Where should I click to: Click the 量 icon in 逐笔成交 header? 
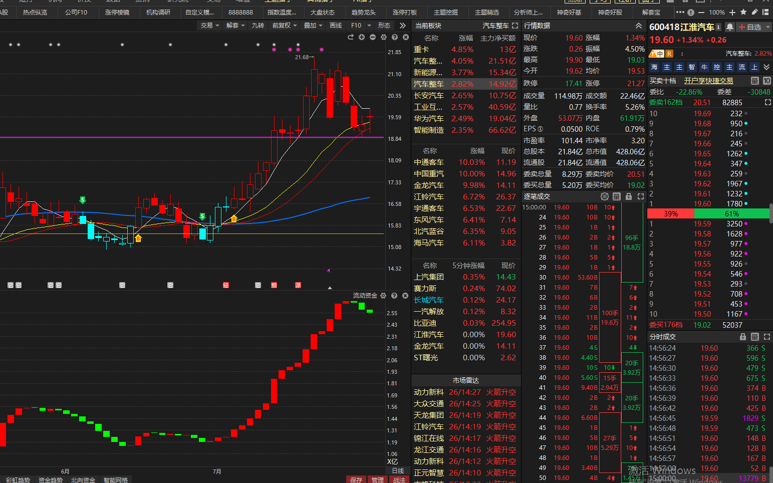coord(617,196)
